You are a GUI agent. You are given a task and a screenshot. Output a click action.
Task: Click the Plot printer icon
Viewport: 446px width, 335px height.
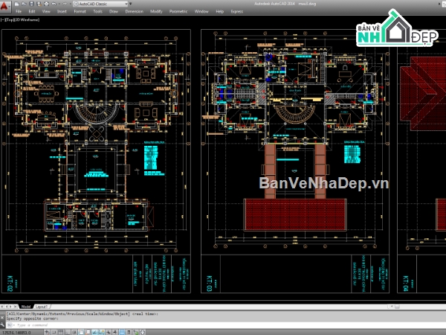pyautogui.click(x=46, y=4)
